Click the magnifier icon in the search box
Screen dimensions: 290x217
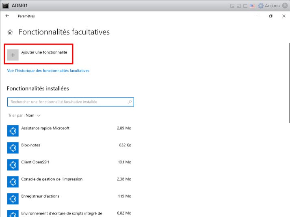click(x=130, y=102)
